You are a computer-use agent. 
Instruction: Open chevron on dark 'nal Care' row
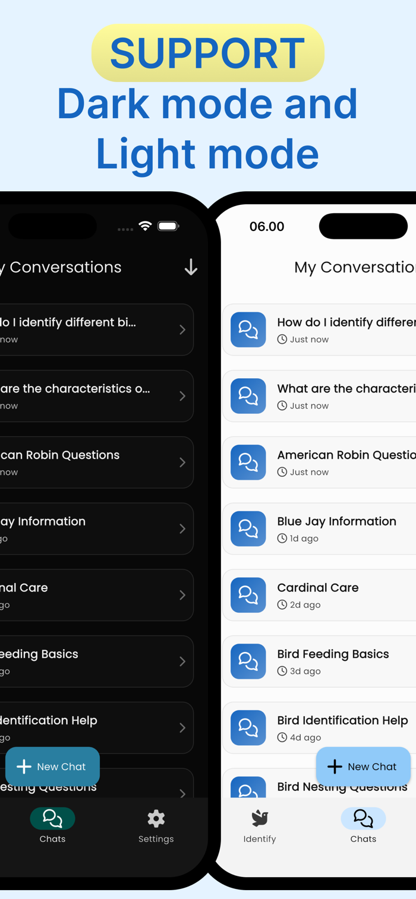[182, 595]
